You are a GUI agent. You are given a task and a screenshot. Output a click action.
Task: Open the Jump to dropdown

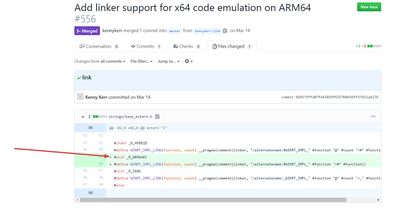pyautogui.click(x=169, y=61)
